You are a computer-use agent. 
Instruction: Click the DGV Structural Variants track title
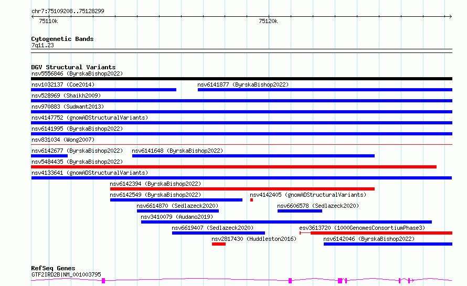click(73, 67)
